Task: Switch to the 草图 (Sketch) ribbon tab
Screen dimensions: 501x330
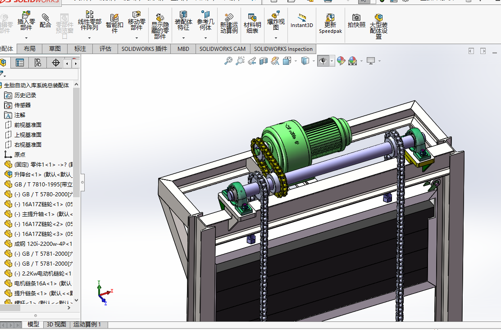Action: 55,49
